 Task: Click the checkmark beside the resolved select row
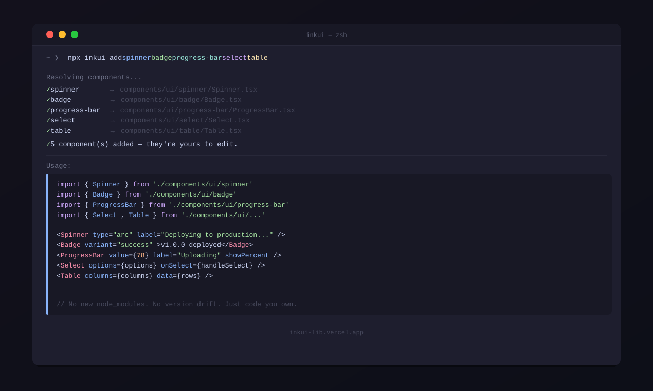click(48, 120)
